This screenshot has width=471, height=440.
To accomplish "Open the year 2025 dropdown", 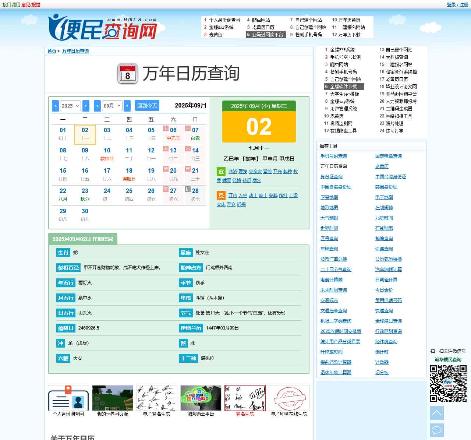I will tap(70, 106).
